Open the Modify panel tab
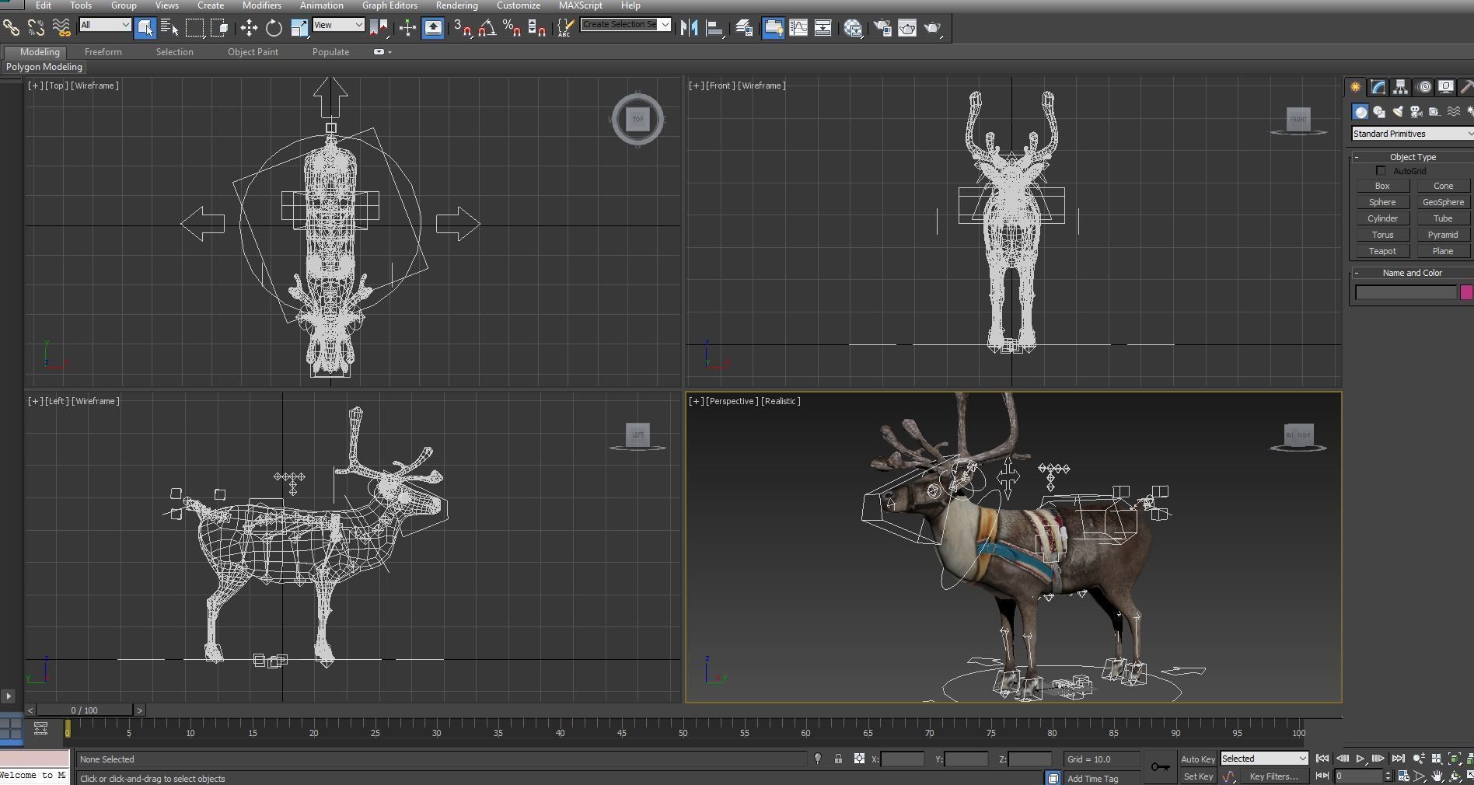 pos(1378,87)
